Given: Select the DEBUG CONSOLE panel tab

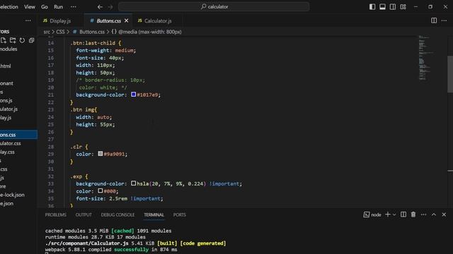Looking at the screenshot, I should pos(117,214).
